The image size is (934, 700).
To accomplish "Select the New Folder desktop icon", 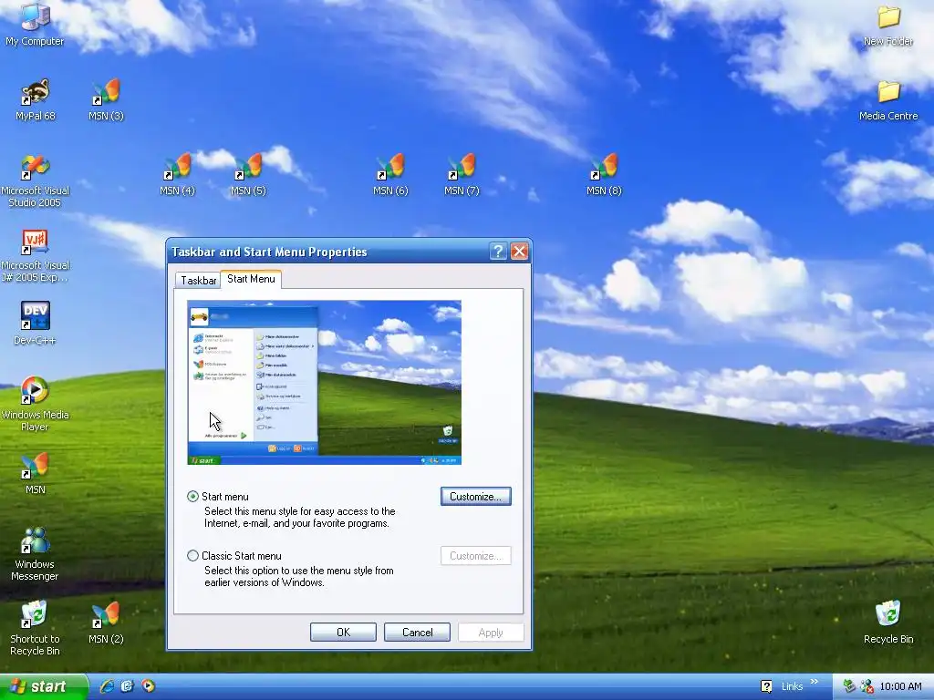I will point(888,25).
